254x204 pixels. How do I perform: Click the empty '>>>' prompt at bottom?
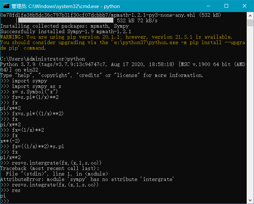(5, 201)
